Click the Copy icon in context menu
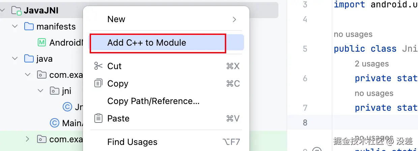Viewport: 418px width, 151px height. 98,84
